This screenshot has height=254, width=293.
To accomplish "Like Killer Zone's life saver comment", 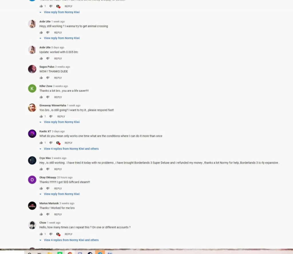I will point(41,97).
